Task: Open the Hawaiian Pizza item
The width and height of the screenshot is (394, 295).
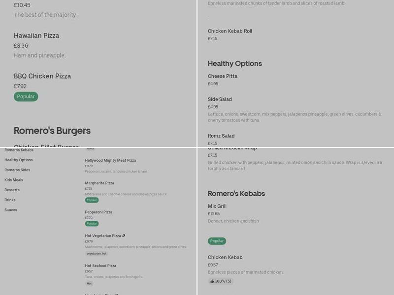Action: 35,35
